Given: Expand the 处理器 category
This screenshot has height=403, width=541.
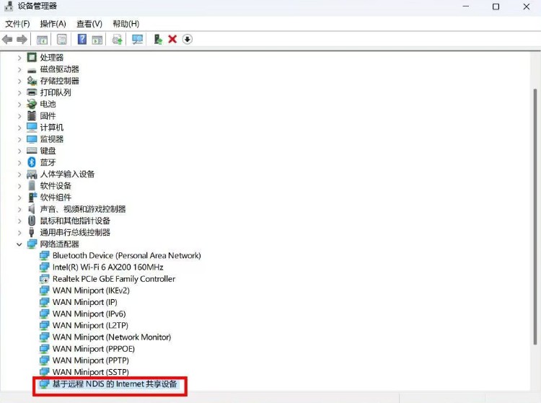Looking at the screenshot, I should 19,58.
